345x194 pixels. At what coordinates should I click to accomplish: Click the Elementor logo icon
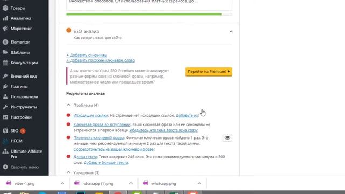click(x=5, y=42)
